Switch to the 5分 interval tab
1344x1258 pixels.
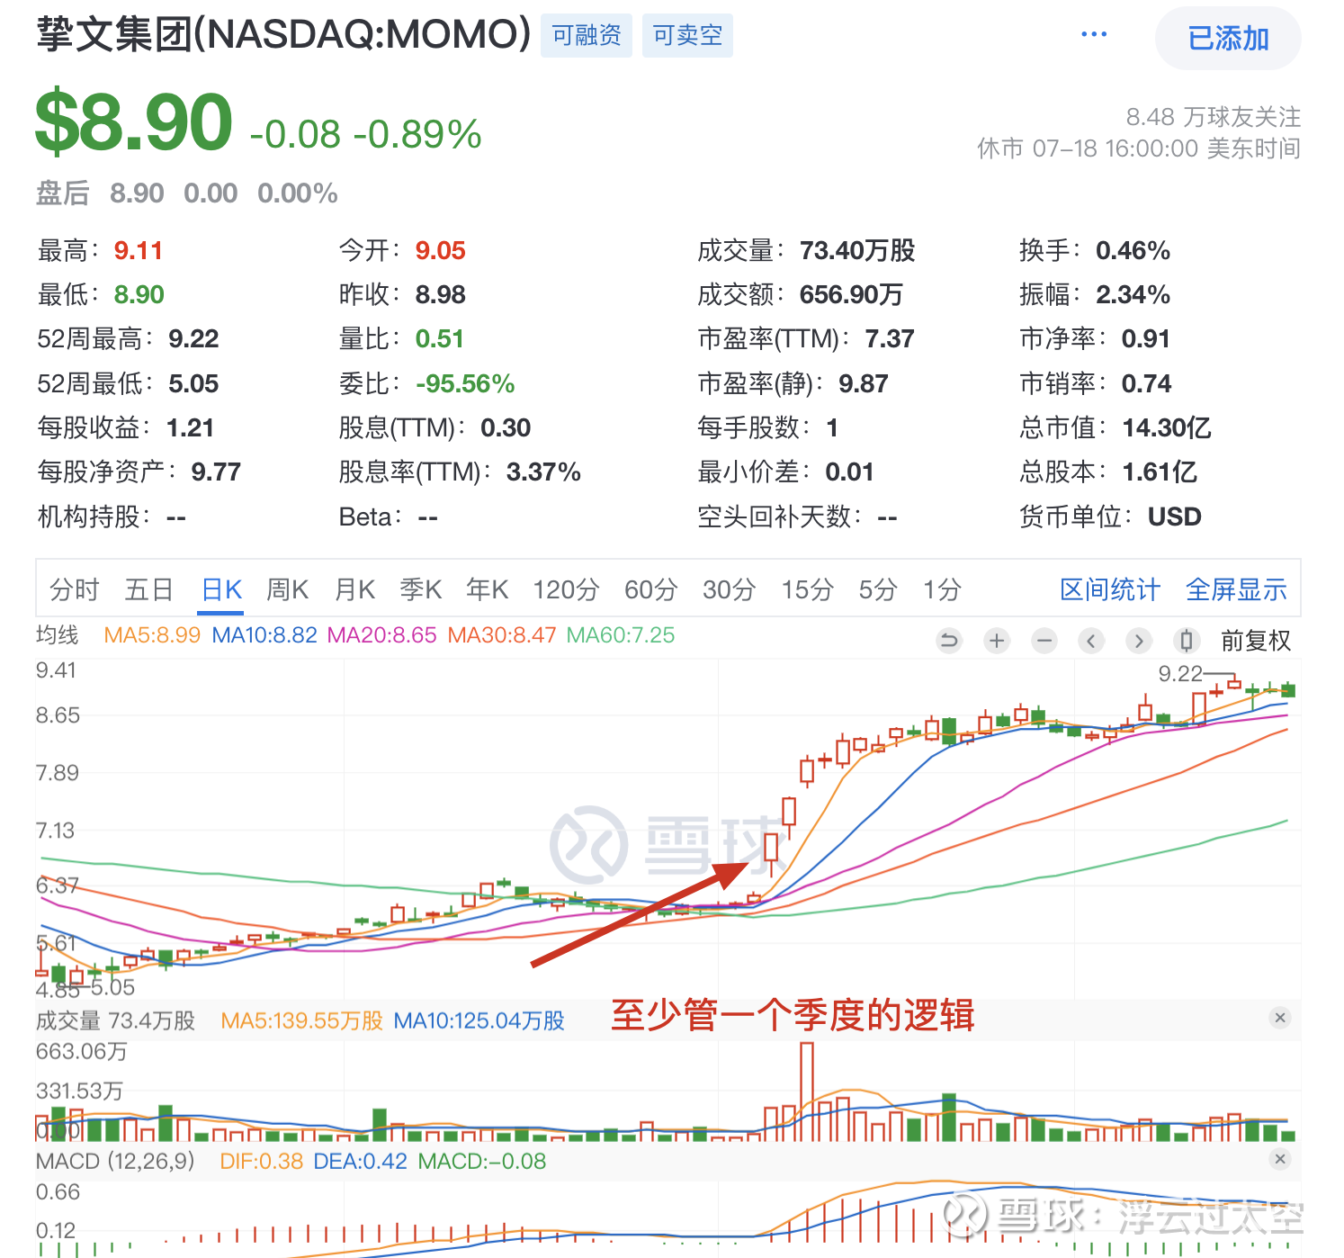coord(878,589)
